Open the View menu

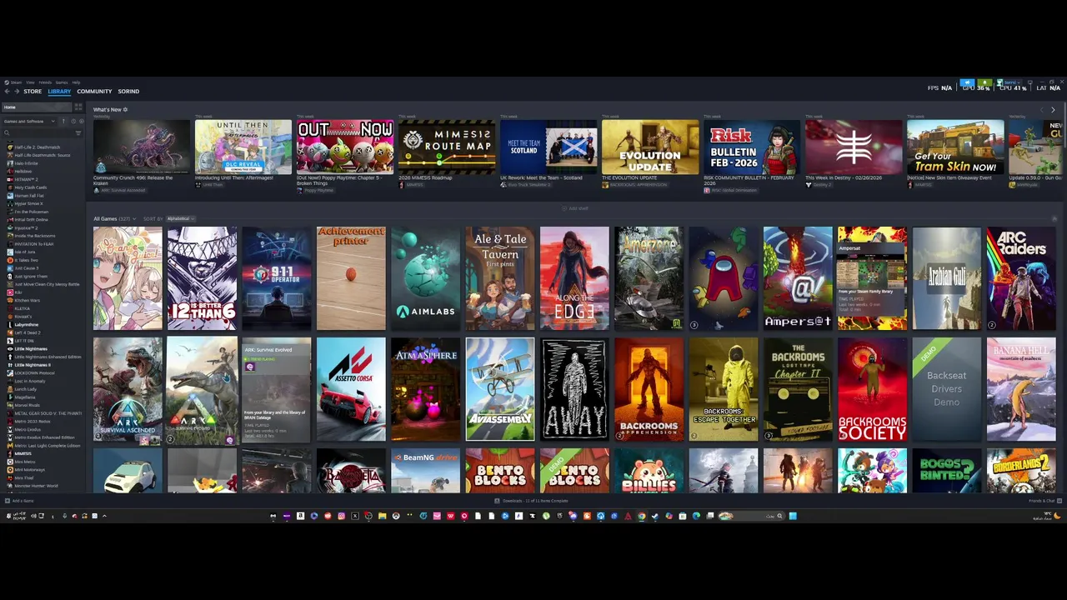[30, 82]
